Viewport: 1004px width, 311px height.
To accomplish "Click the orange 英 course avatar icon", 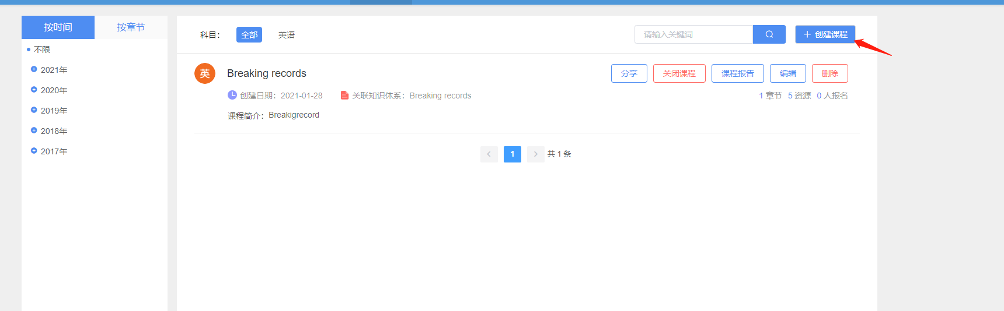I will pyautogui.click(x=205, y=73).
